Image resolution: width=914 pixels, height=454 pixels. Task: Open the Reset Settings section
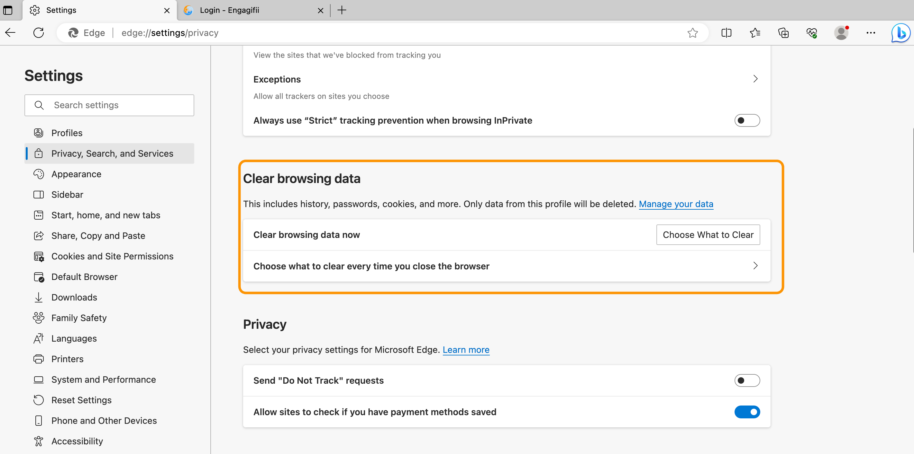(109, 400)
